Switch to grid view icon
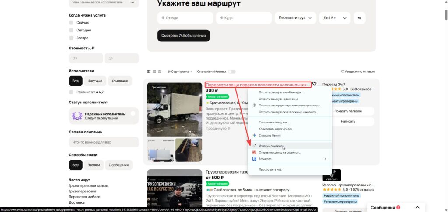 (154, 72)
